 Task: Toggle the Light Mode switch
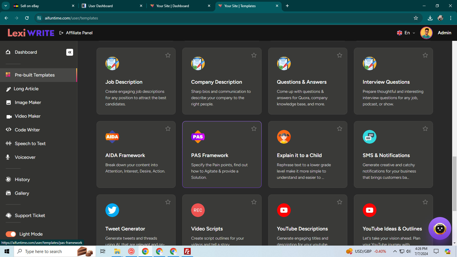11,234
